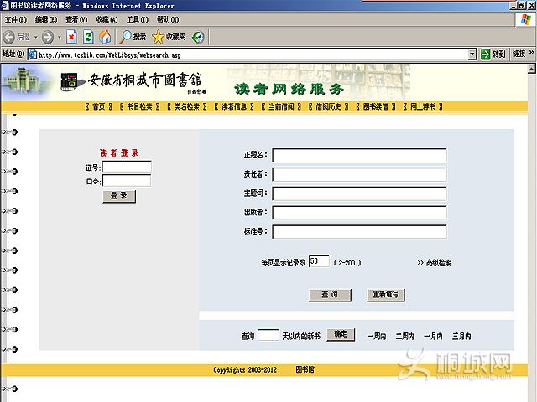Open the Favorites (收藏夹) star icon
Viewport: 537px width, 402px height.
pyautogui.click(x=158, y=37)
